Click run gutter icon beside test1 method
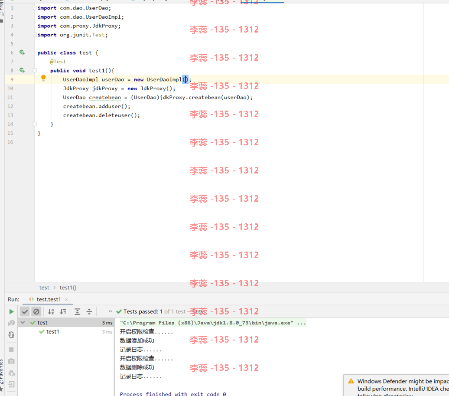 (x=22, y=70)
